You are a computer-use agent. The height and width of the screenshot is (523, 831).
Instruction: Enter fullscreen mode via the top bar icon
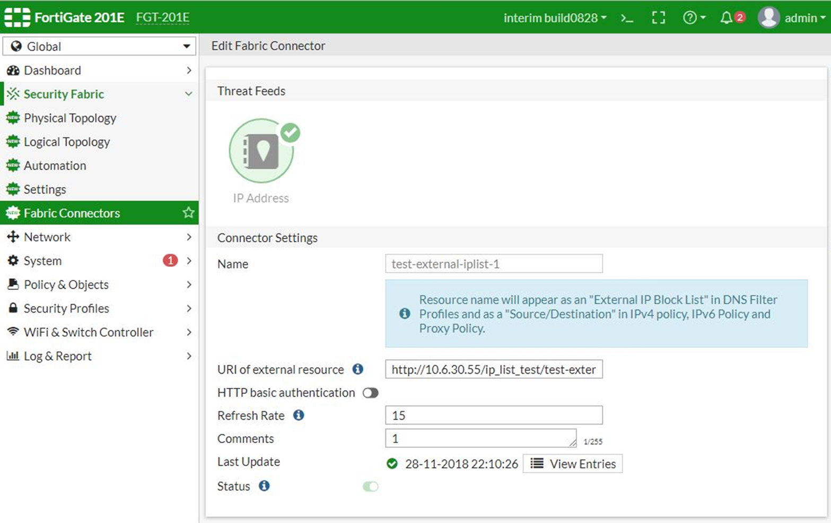tap(659, 17)
